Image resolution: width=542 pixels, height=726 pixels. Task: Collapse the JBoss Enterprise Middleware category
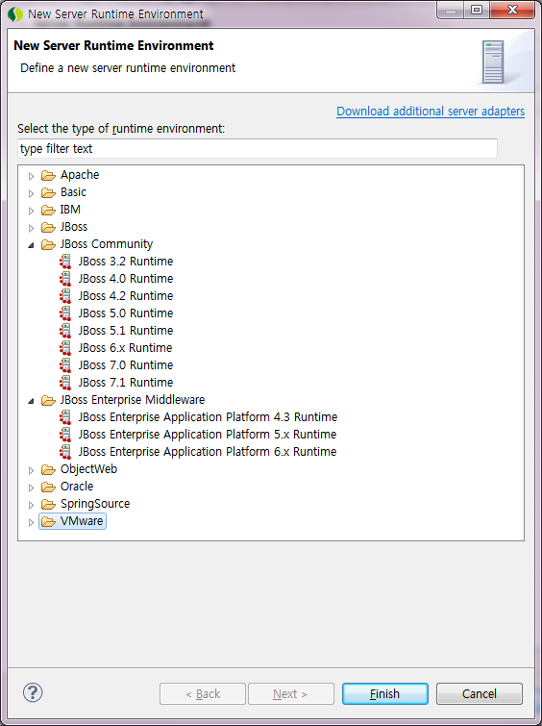(x=31, y=401)
